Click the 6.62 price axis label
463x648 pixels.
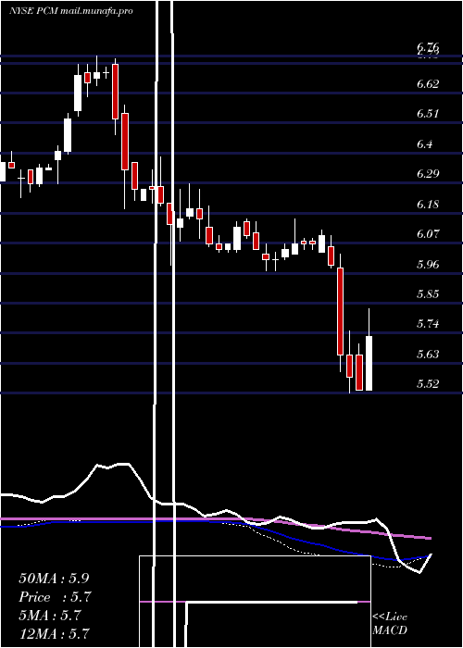coord(428,84)
